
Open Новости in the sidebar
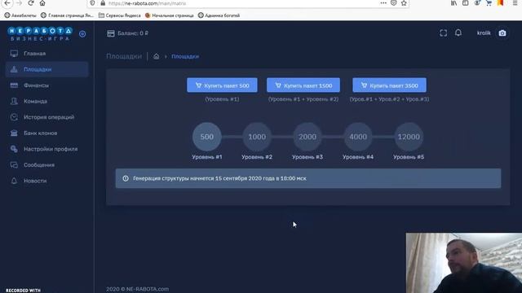click(47, 181)
